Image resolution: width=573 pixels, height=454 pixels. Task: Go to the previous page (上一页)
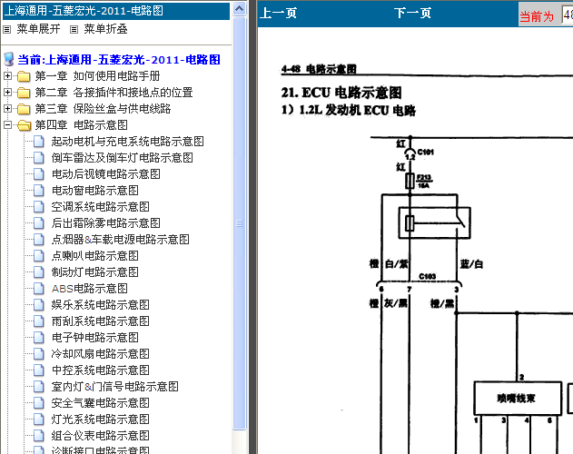(x=278, y=13)
